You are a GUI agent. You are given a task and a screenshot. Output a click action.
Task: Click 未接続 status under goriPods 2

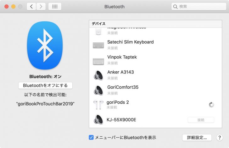[x=112, y=107]
